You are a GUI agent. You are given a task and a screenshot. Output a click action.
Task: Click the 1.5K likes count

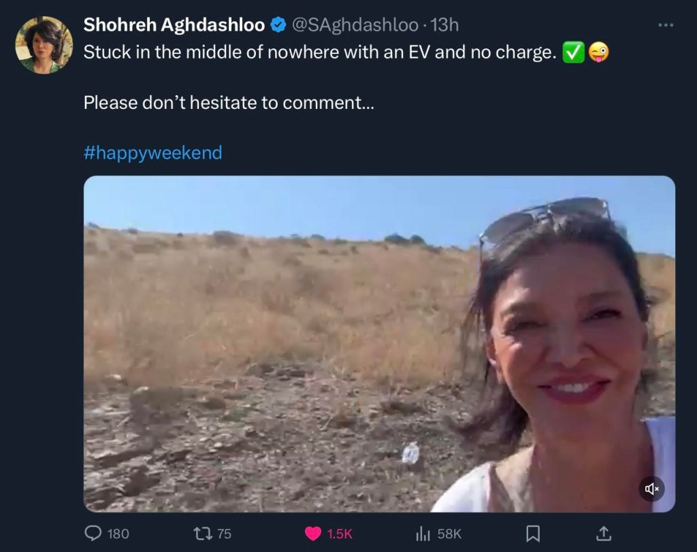click(339, 534)
